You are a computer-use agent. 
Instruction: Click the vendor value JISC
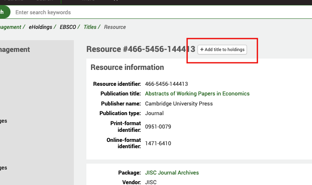151,182
